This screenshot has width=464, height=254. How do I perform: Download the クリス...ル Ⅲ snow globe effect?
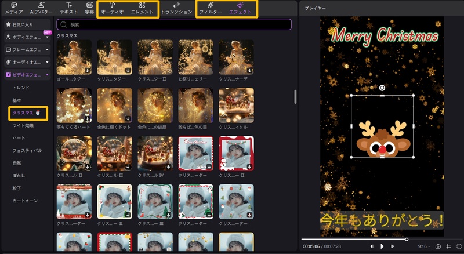[128, 166]
